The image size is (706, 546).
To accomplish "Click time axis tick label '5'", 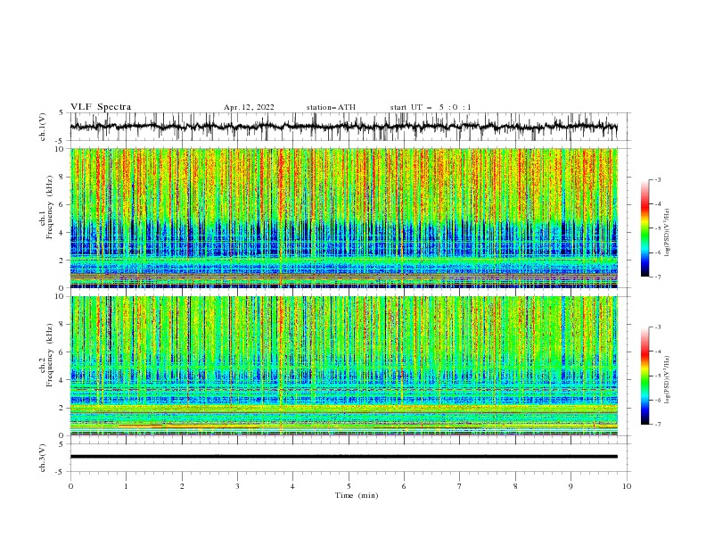I will point(349,486).
